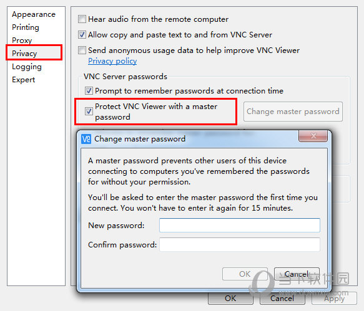Select Appearance in the settings sidebar
Image resolution: width=364 pixels, height=311 pixels.
(34, 14)
